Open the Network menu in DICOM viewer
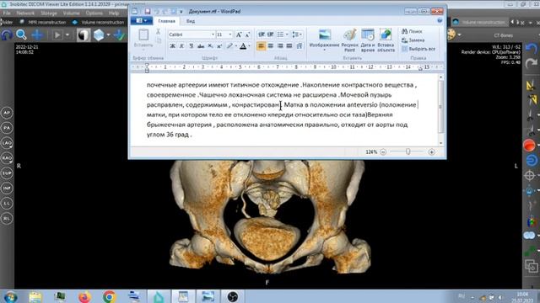540x303 pixels. pyautogui.click(x=25, y=13)
